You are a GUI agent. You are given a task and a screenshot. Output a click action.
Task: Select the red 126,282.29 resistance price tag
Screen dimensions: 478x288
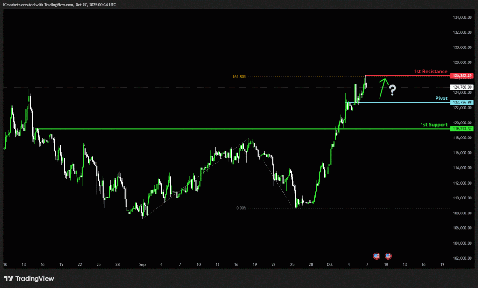pyautogui.click(x=462, y=75)
